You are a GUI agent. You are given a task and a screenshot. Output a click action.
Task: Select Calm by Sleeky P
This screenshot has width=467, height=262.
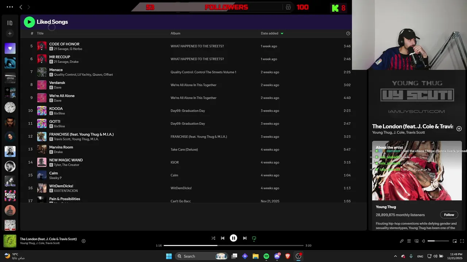pos(53,173)
